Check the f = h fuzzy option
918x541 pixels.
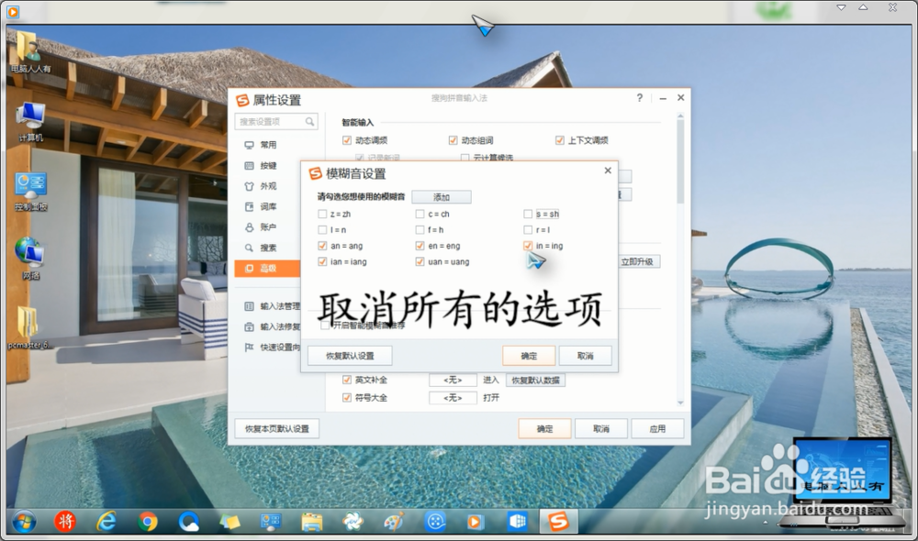click(420, 230)
